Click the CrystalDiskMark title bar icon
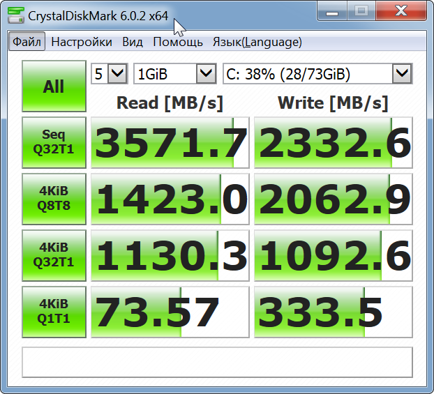 pyautogui.click(x=16, y=15)
